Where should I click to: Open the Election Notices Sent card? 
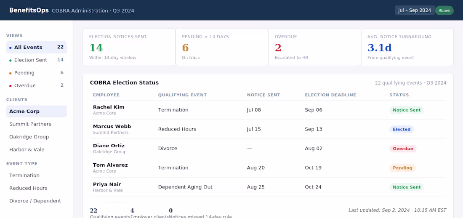129,47
